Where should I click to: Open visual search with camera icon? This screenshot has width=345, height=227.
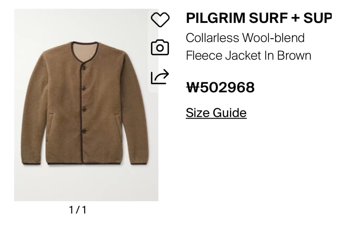click(160, 47)
